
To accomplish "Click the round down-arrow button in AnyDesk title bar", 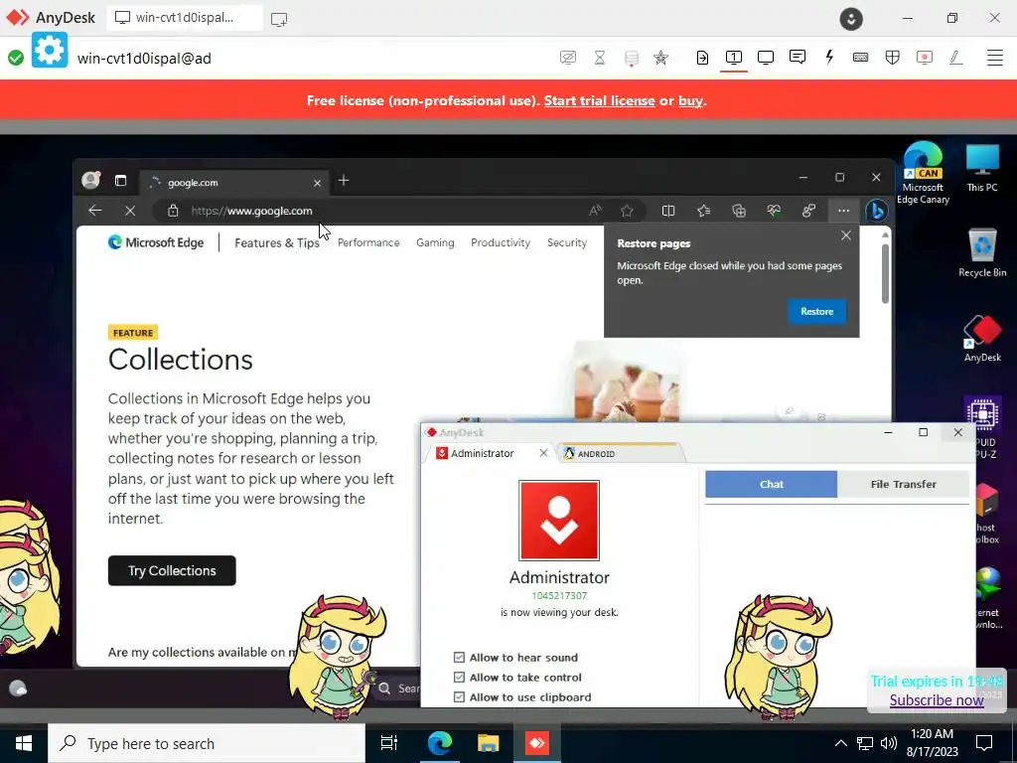I will pos(851,18).
